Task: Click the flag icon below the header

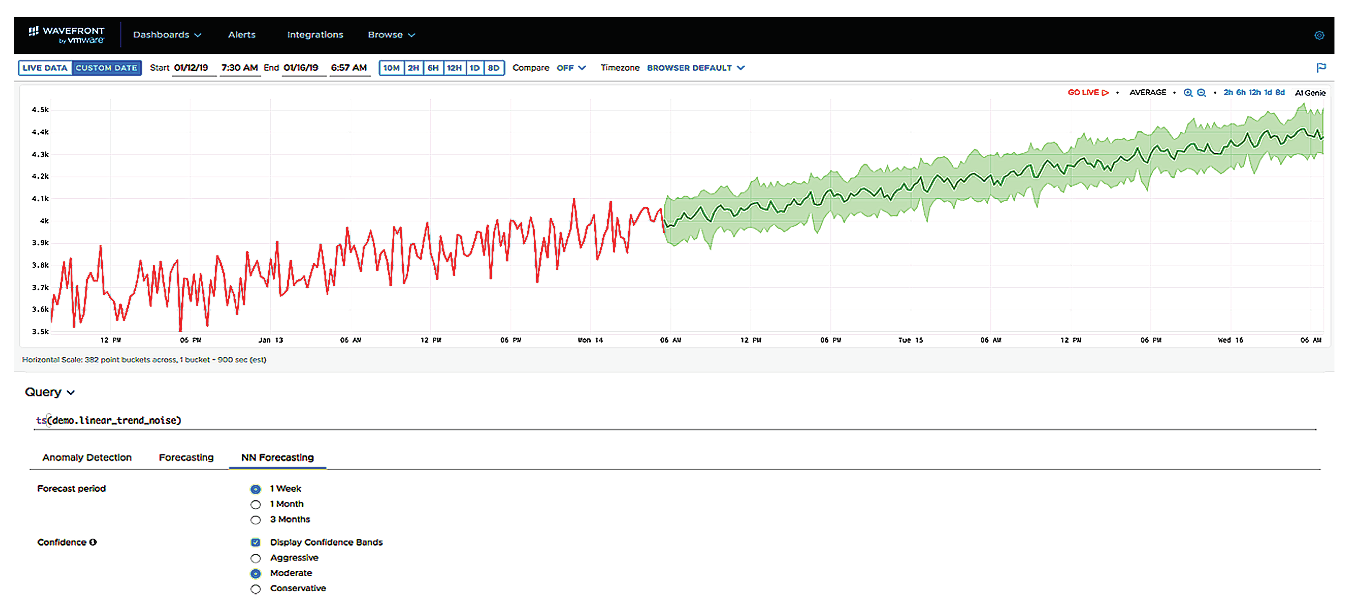Action: [1321, 68]
